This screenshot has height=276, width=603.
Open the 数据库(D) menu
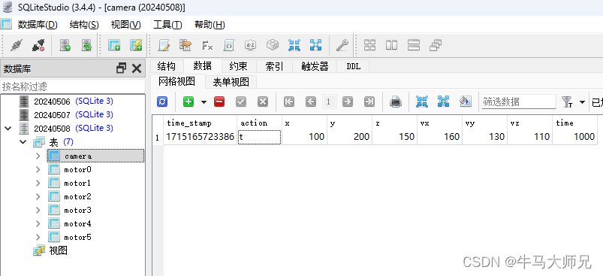point(38,25)
